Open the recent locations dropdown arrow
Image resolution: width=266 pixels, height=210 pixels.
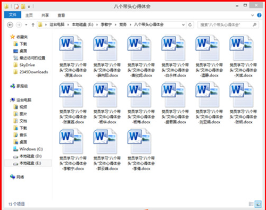tap(26, 25)
